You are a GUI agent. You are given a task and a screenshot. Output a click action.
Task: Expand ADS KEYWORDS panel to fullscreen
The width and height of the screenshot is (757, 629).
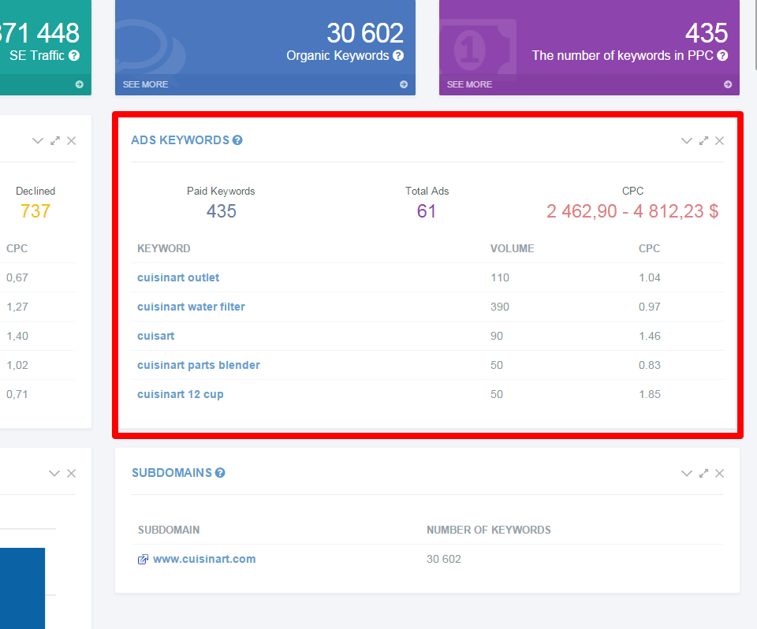(703, 141)
